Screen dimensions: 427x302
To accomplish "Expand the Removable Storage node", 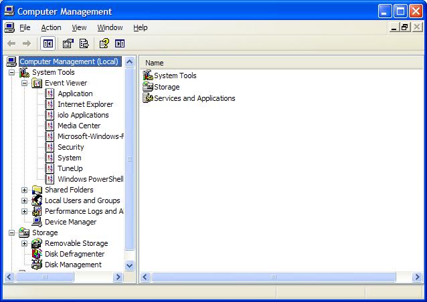I will pyautogui.click(x=24, y=243).
